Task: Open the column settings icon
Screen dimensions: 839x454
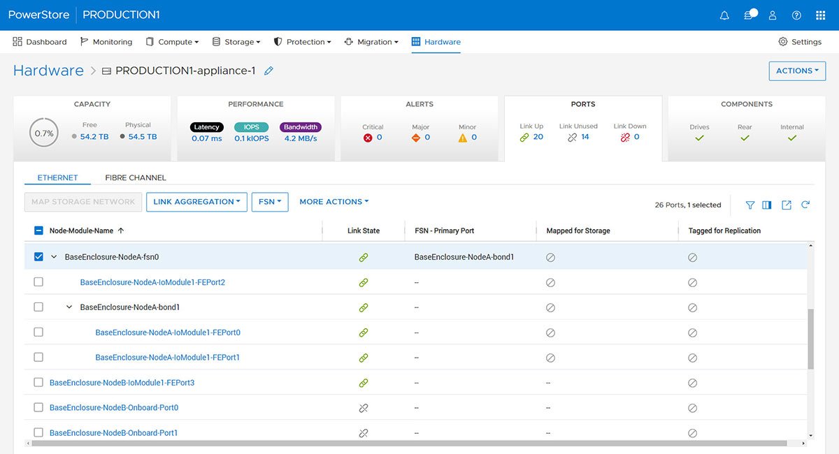Action: [766, 205]
